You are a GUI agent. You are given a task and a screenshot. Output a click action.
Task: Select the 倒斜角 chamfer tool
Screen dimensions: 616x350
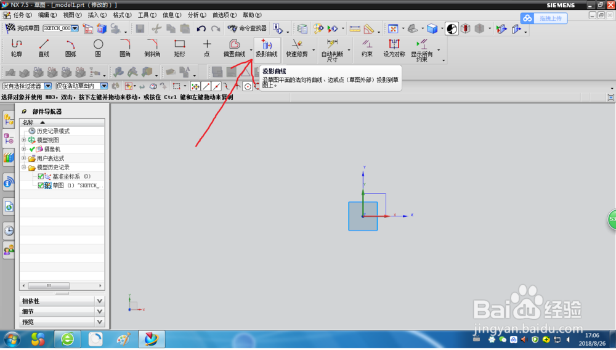click(152, 48)
